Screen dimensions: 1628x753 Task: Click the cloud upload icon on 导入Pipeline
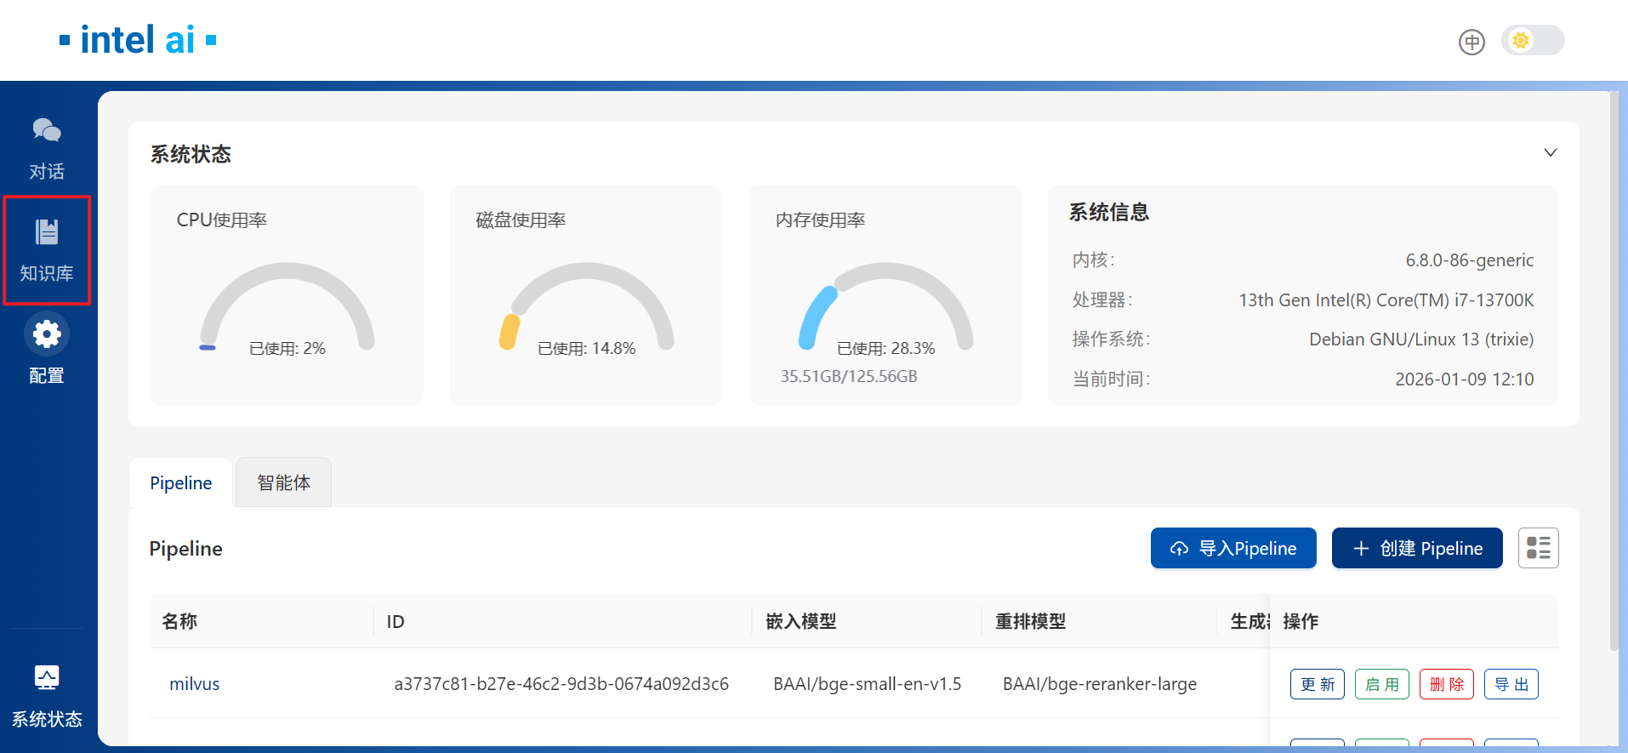point(1179,549)
